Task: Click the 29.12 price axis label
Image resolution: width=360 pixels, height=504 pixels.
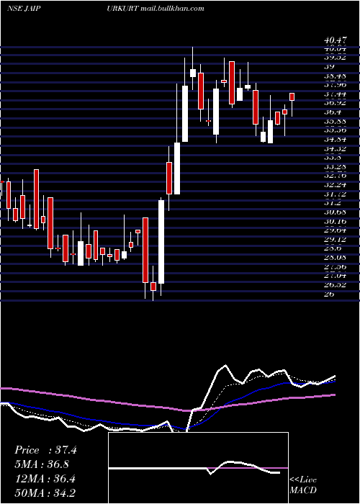Action: 336,240
